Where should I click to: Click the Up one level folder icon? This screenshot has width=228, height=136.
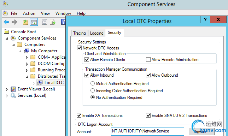pyautogui.click(x=25, y=22)
